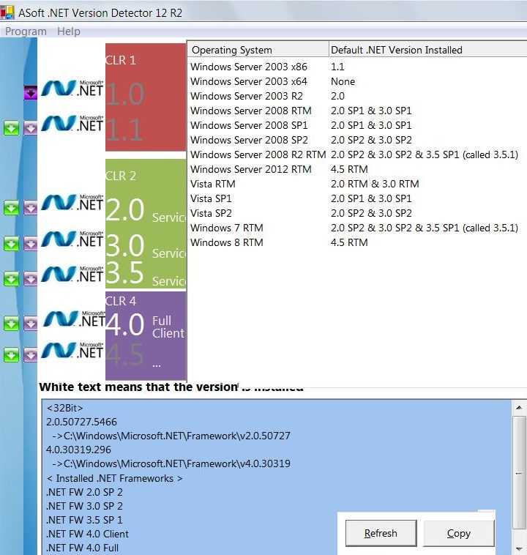Image resolution: width=527 pixels, height=555 pixels.
Task: Click the scroll down arrow of the details box
Action: (x=519, y=549)
